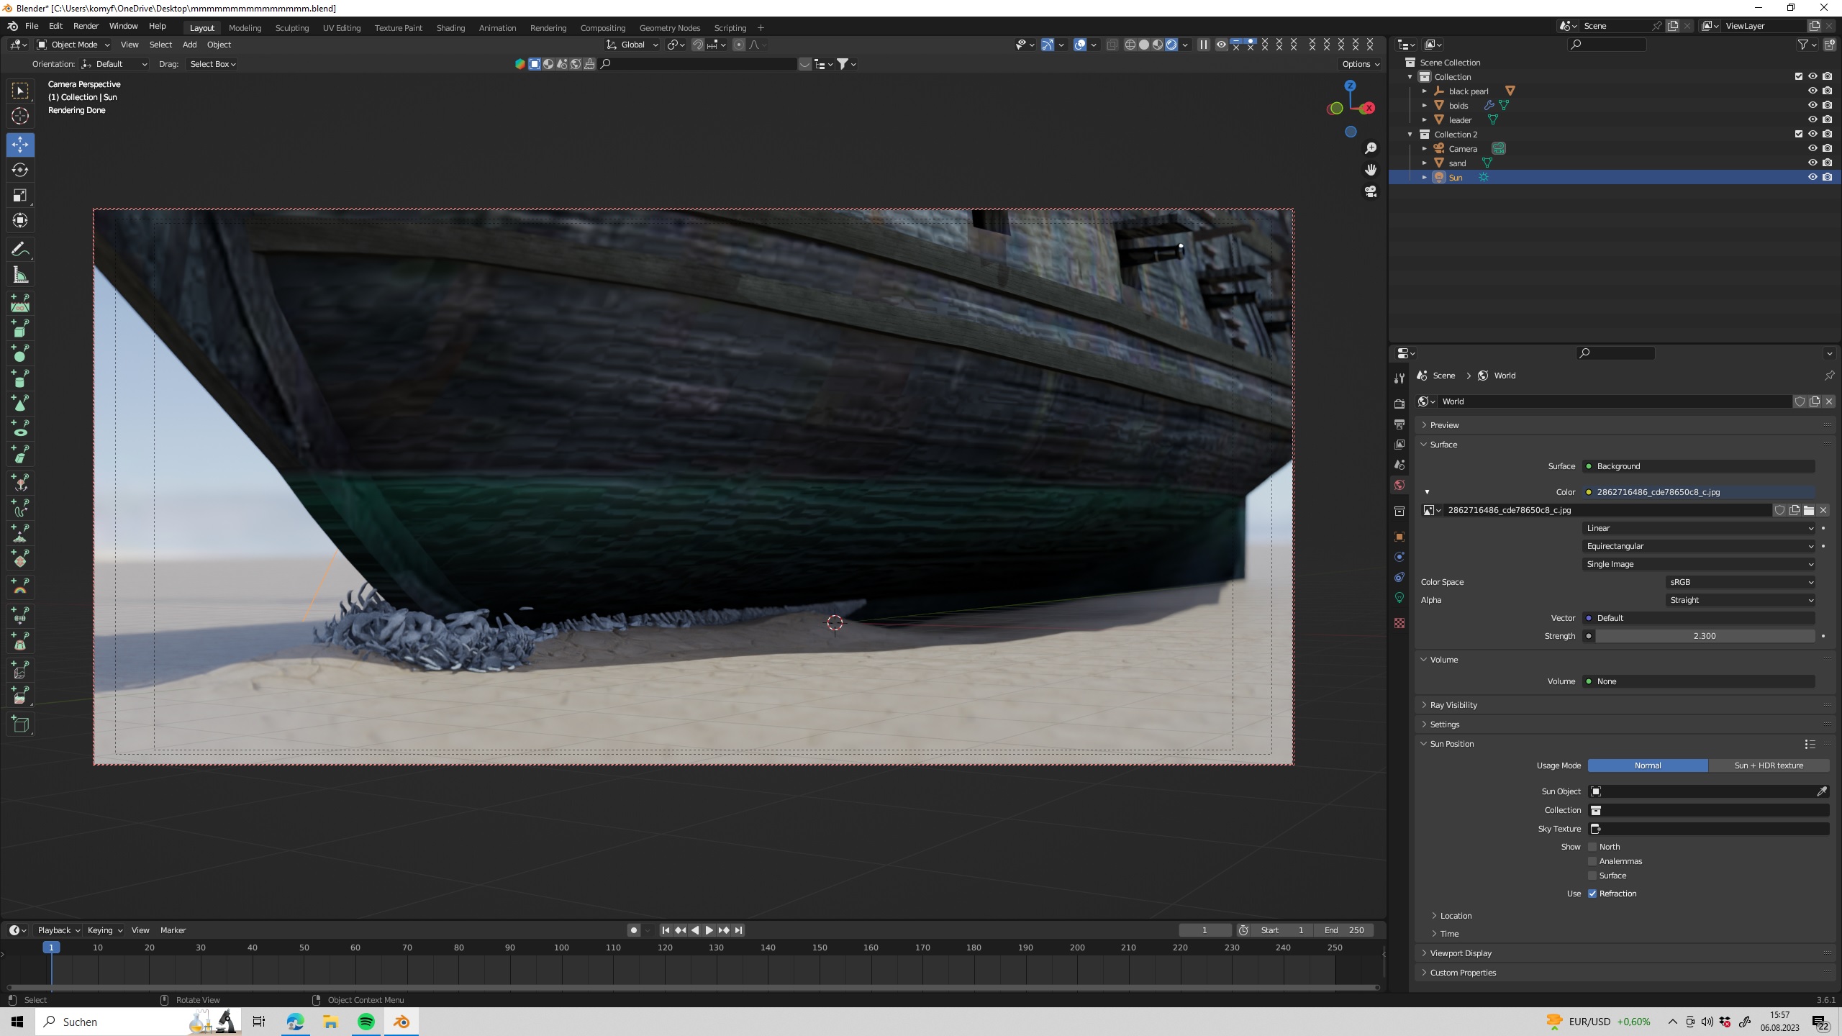Activate the Scale tool
This screenshot has width=1842, height=1036.
20,195
